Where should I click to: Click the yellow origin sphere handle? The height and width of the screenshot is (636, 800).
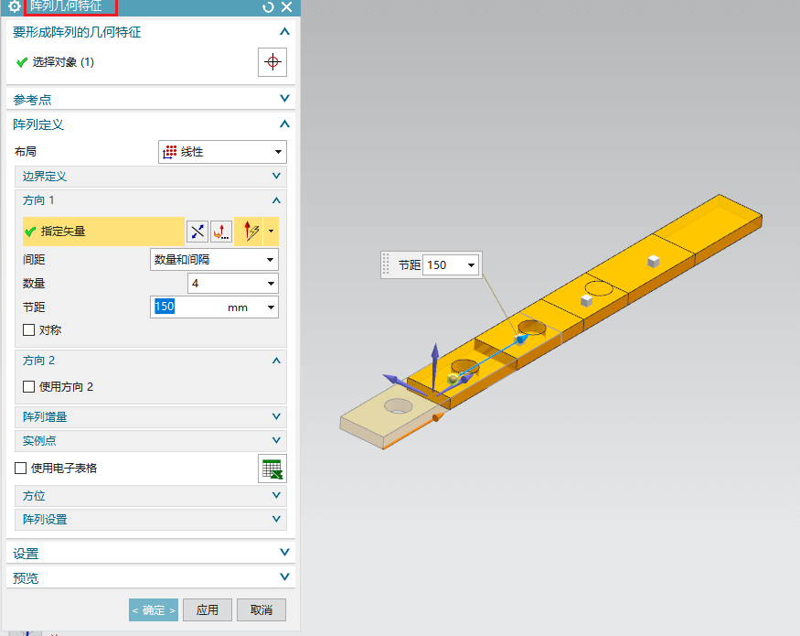click(452, 379)
